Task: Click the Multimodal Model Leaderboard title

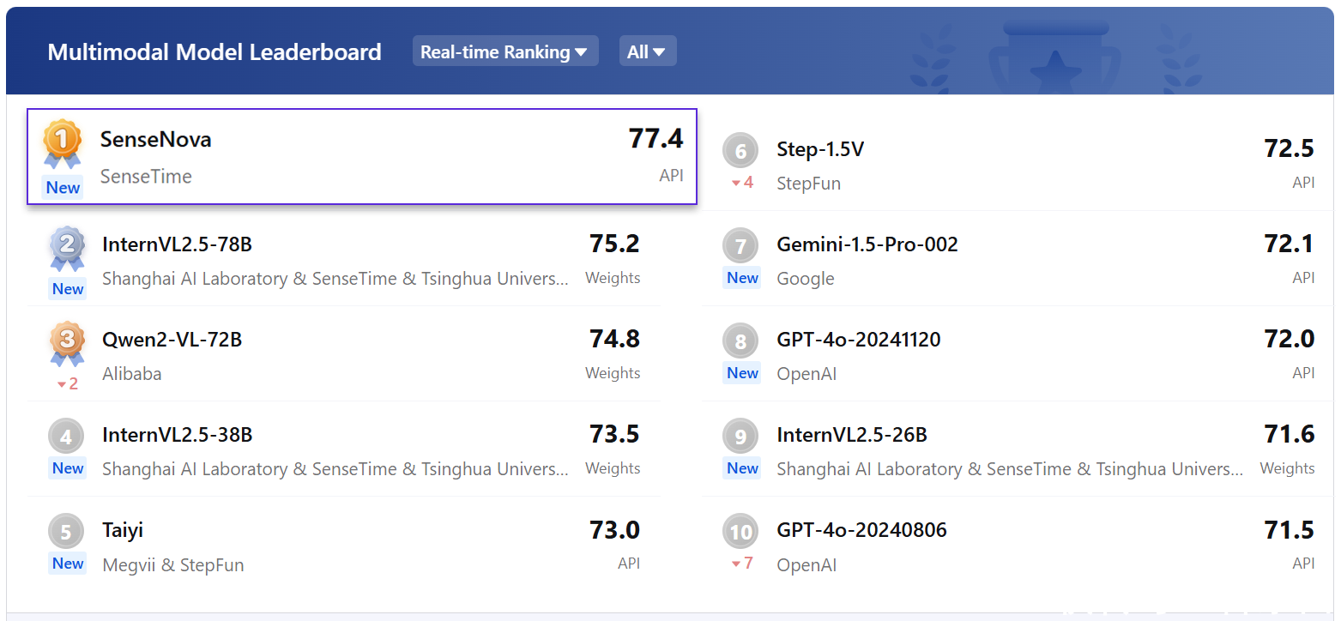Action: pos(214,51)
